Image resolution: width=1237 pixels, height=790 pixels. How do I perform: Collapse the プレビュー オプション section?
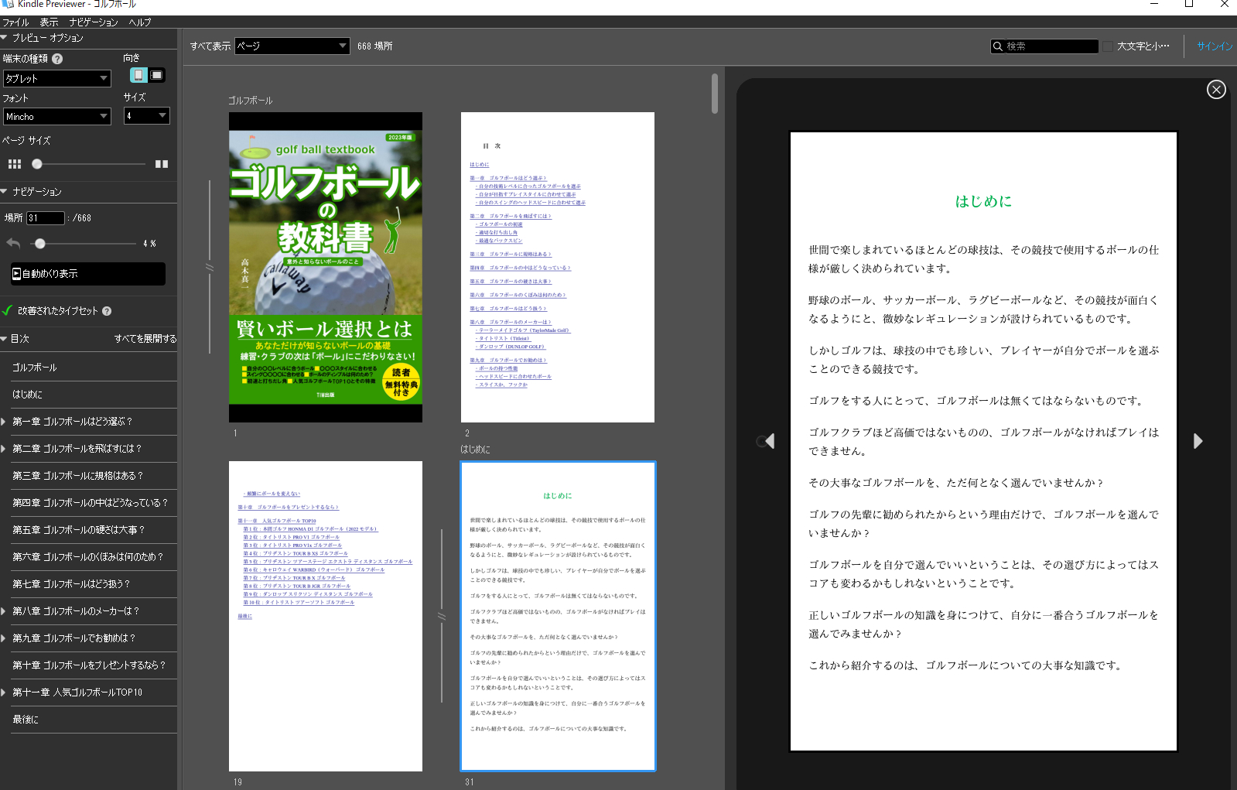pyautogui.click(x=5, y=38)
